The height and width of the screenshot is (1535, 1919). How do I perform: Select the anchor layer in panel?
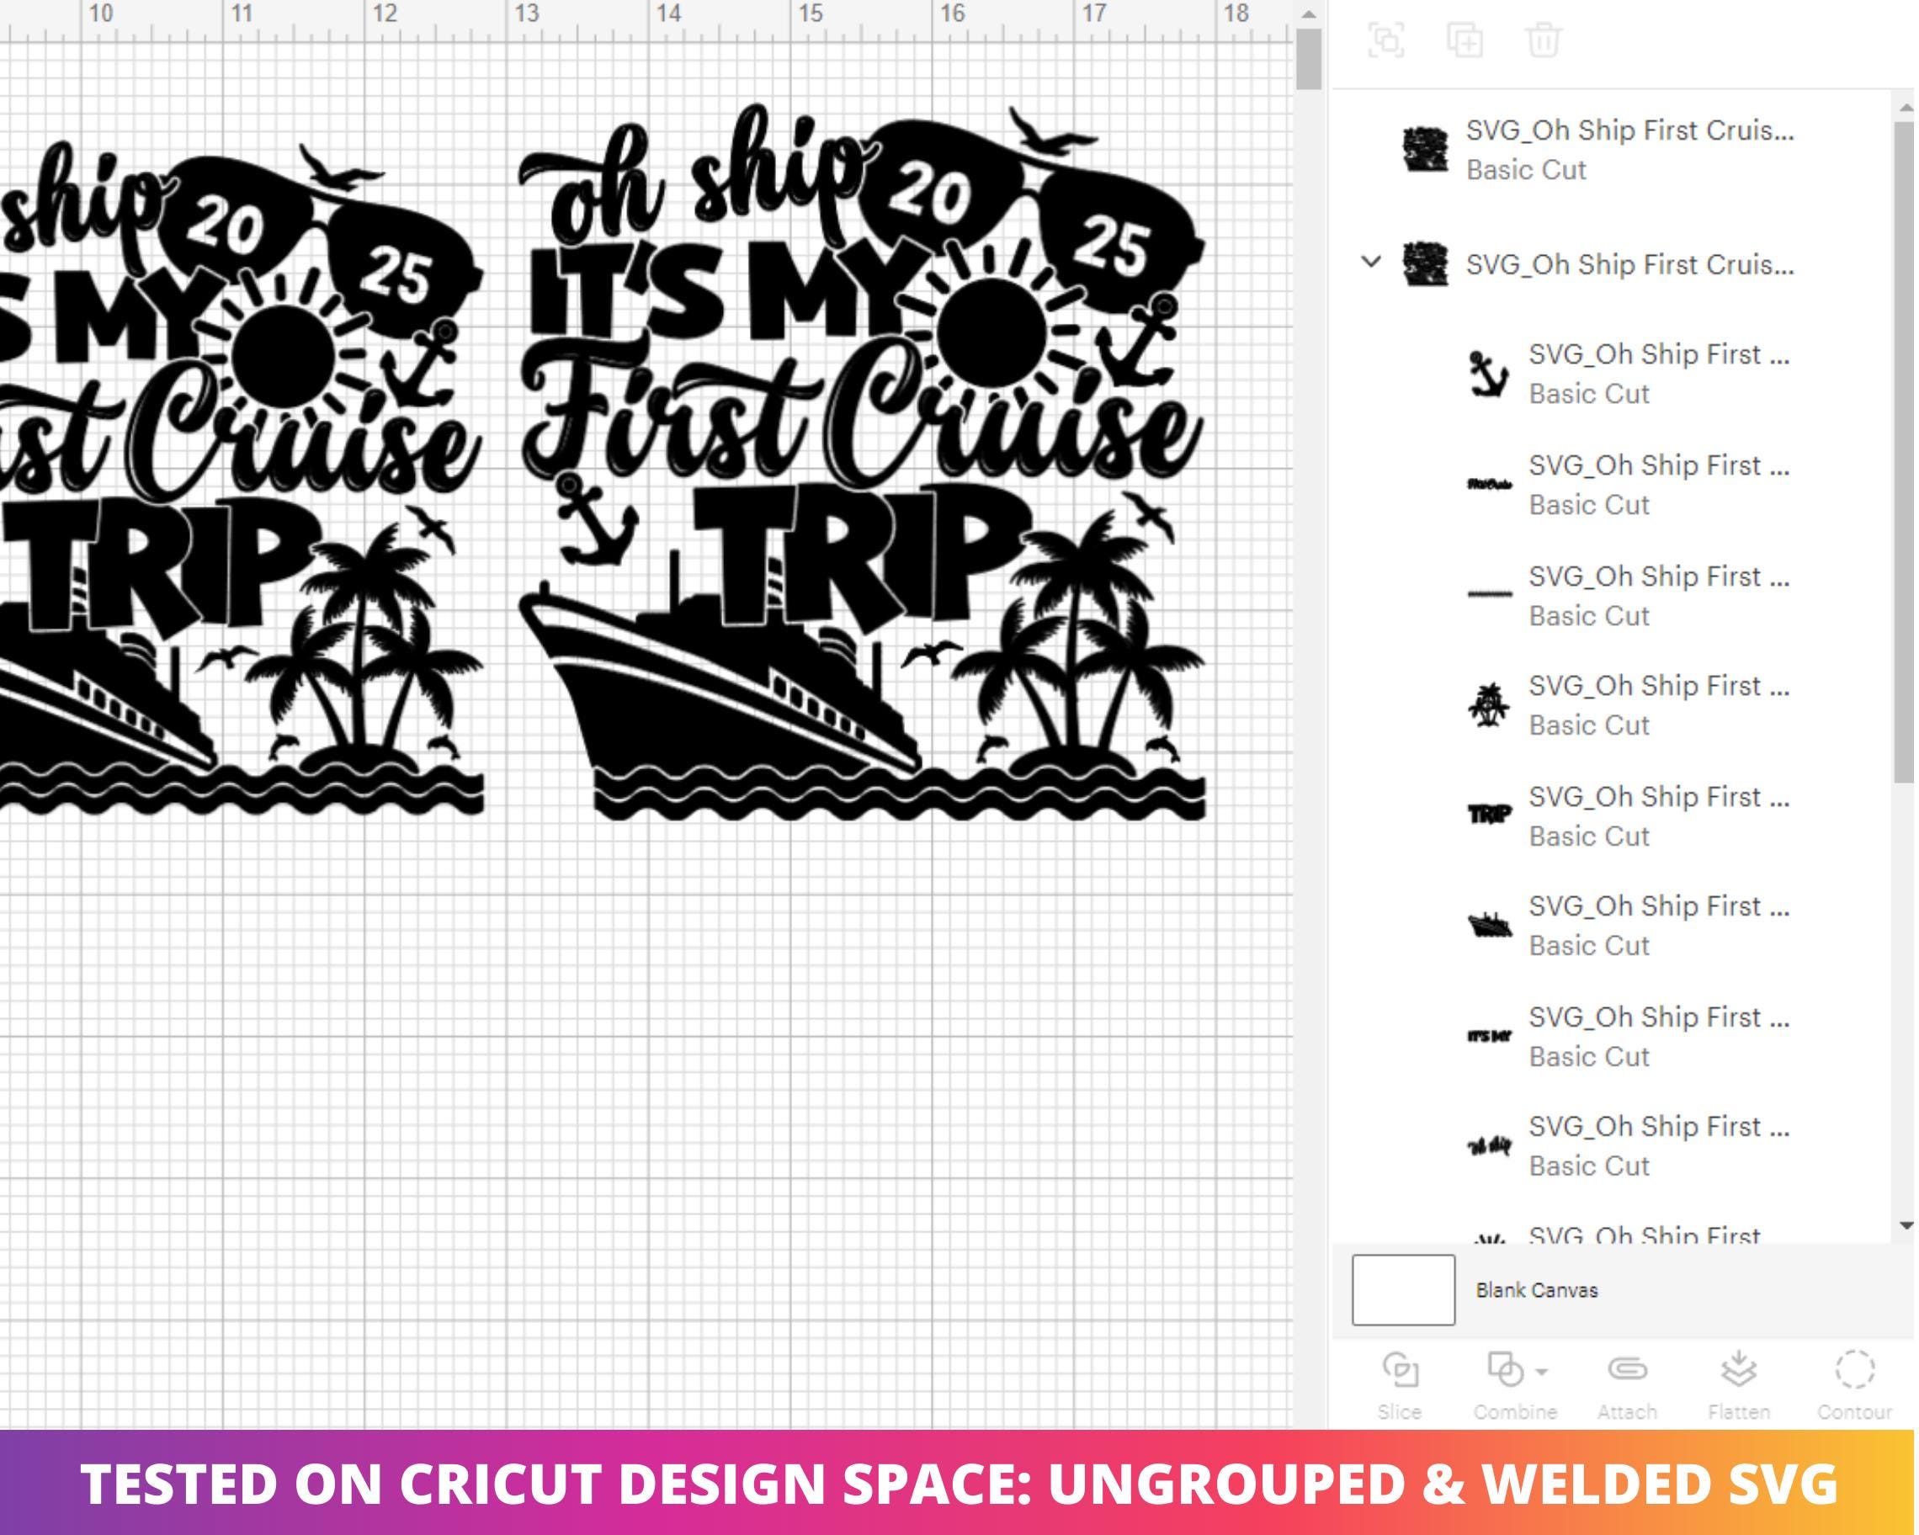tap(1629, 374)
